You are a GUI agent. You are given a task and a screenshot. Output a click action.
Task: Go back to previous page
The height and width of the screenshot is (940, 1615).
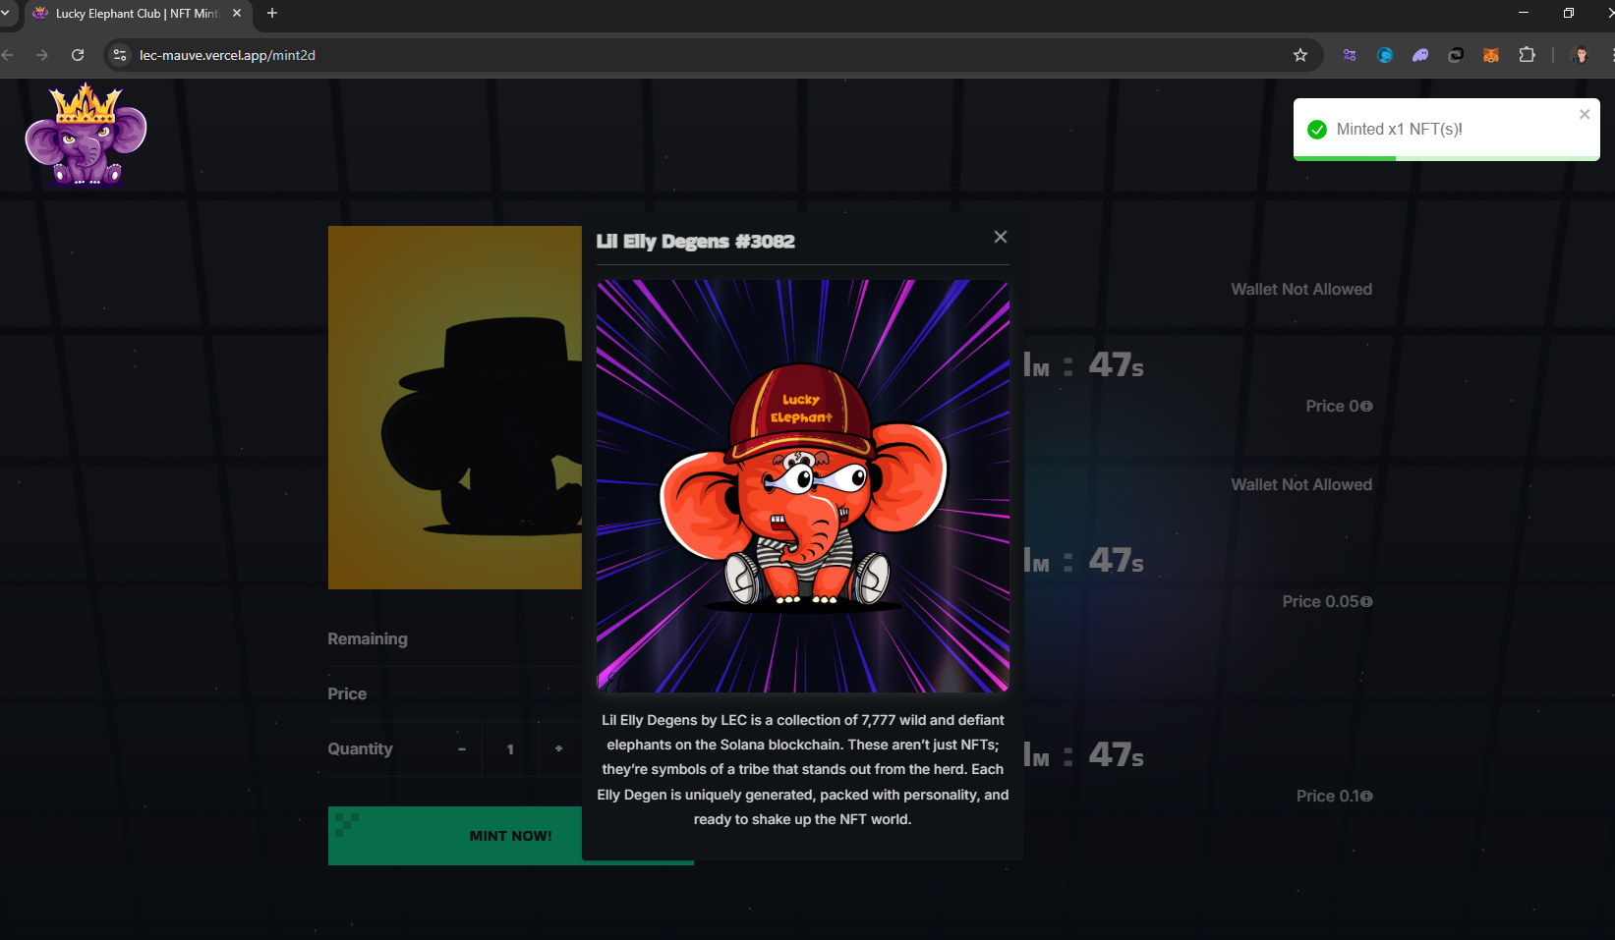(x=8, y=55)
